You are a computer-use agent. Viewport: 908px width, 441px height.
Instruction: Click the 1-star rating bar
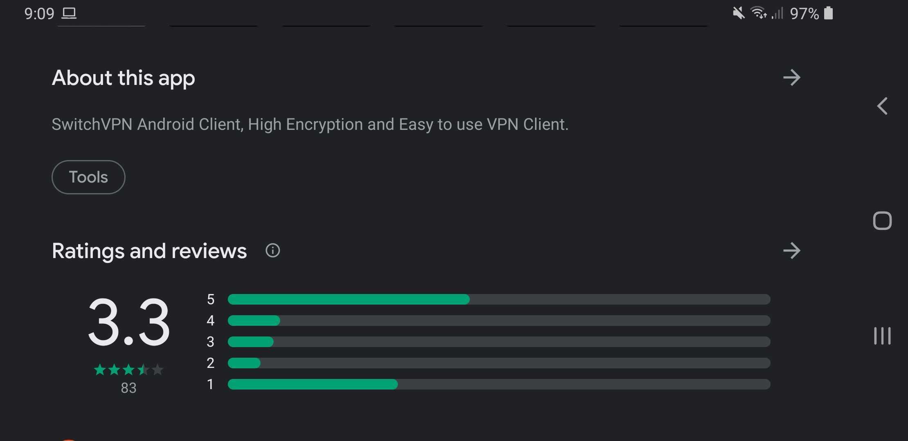tap(499, 384)
